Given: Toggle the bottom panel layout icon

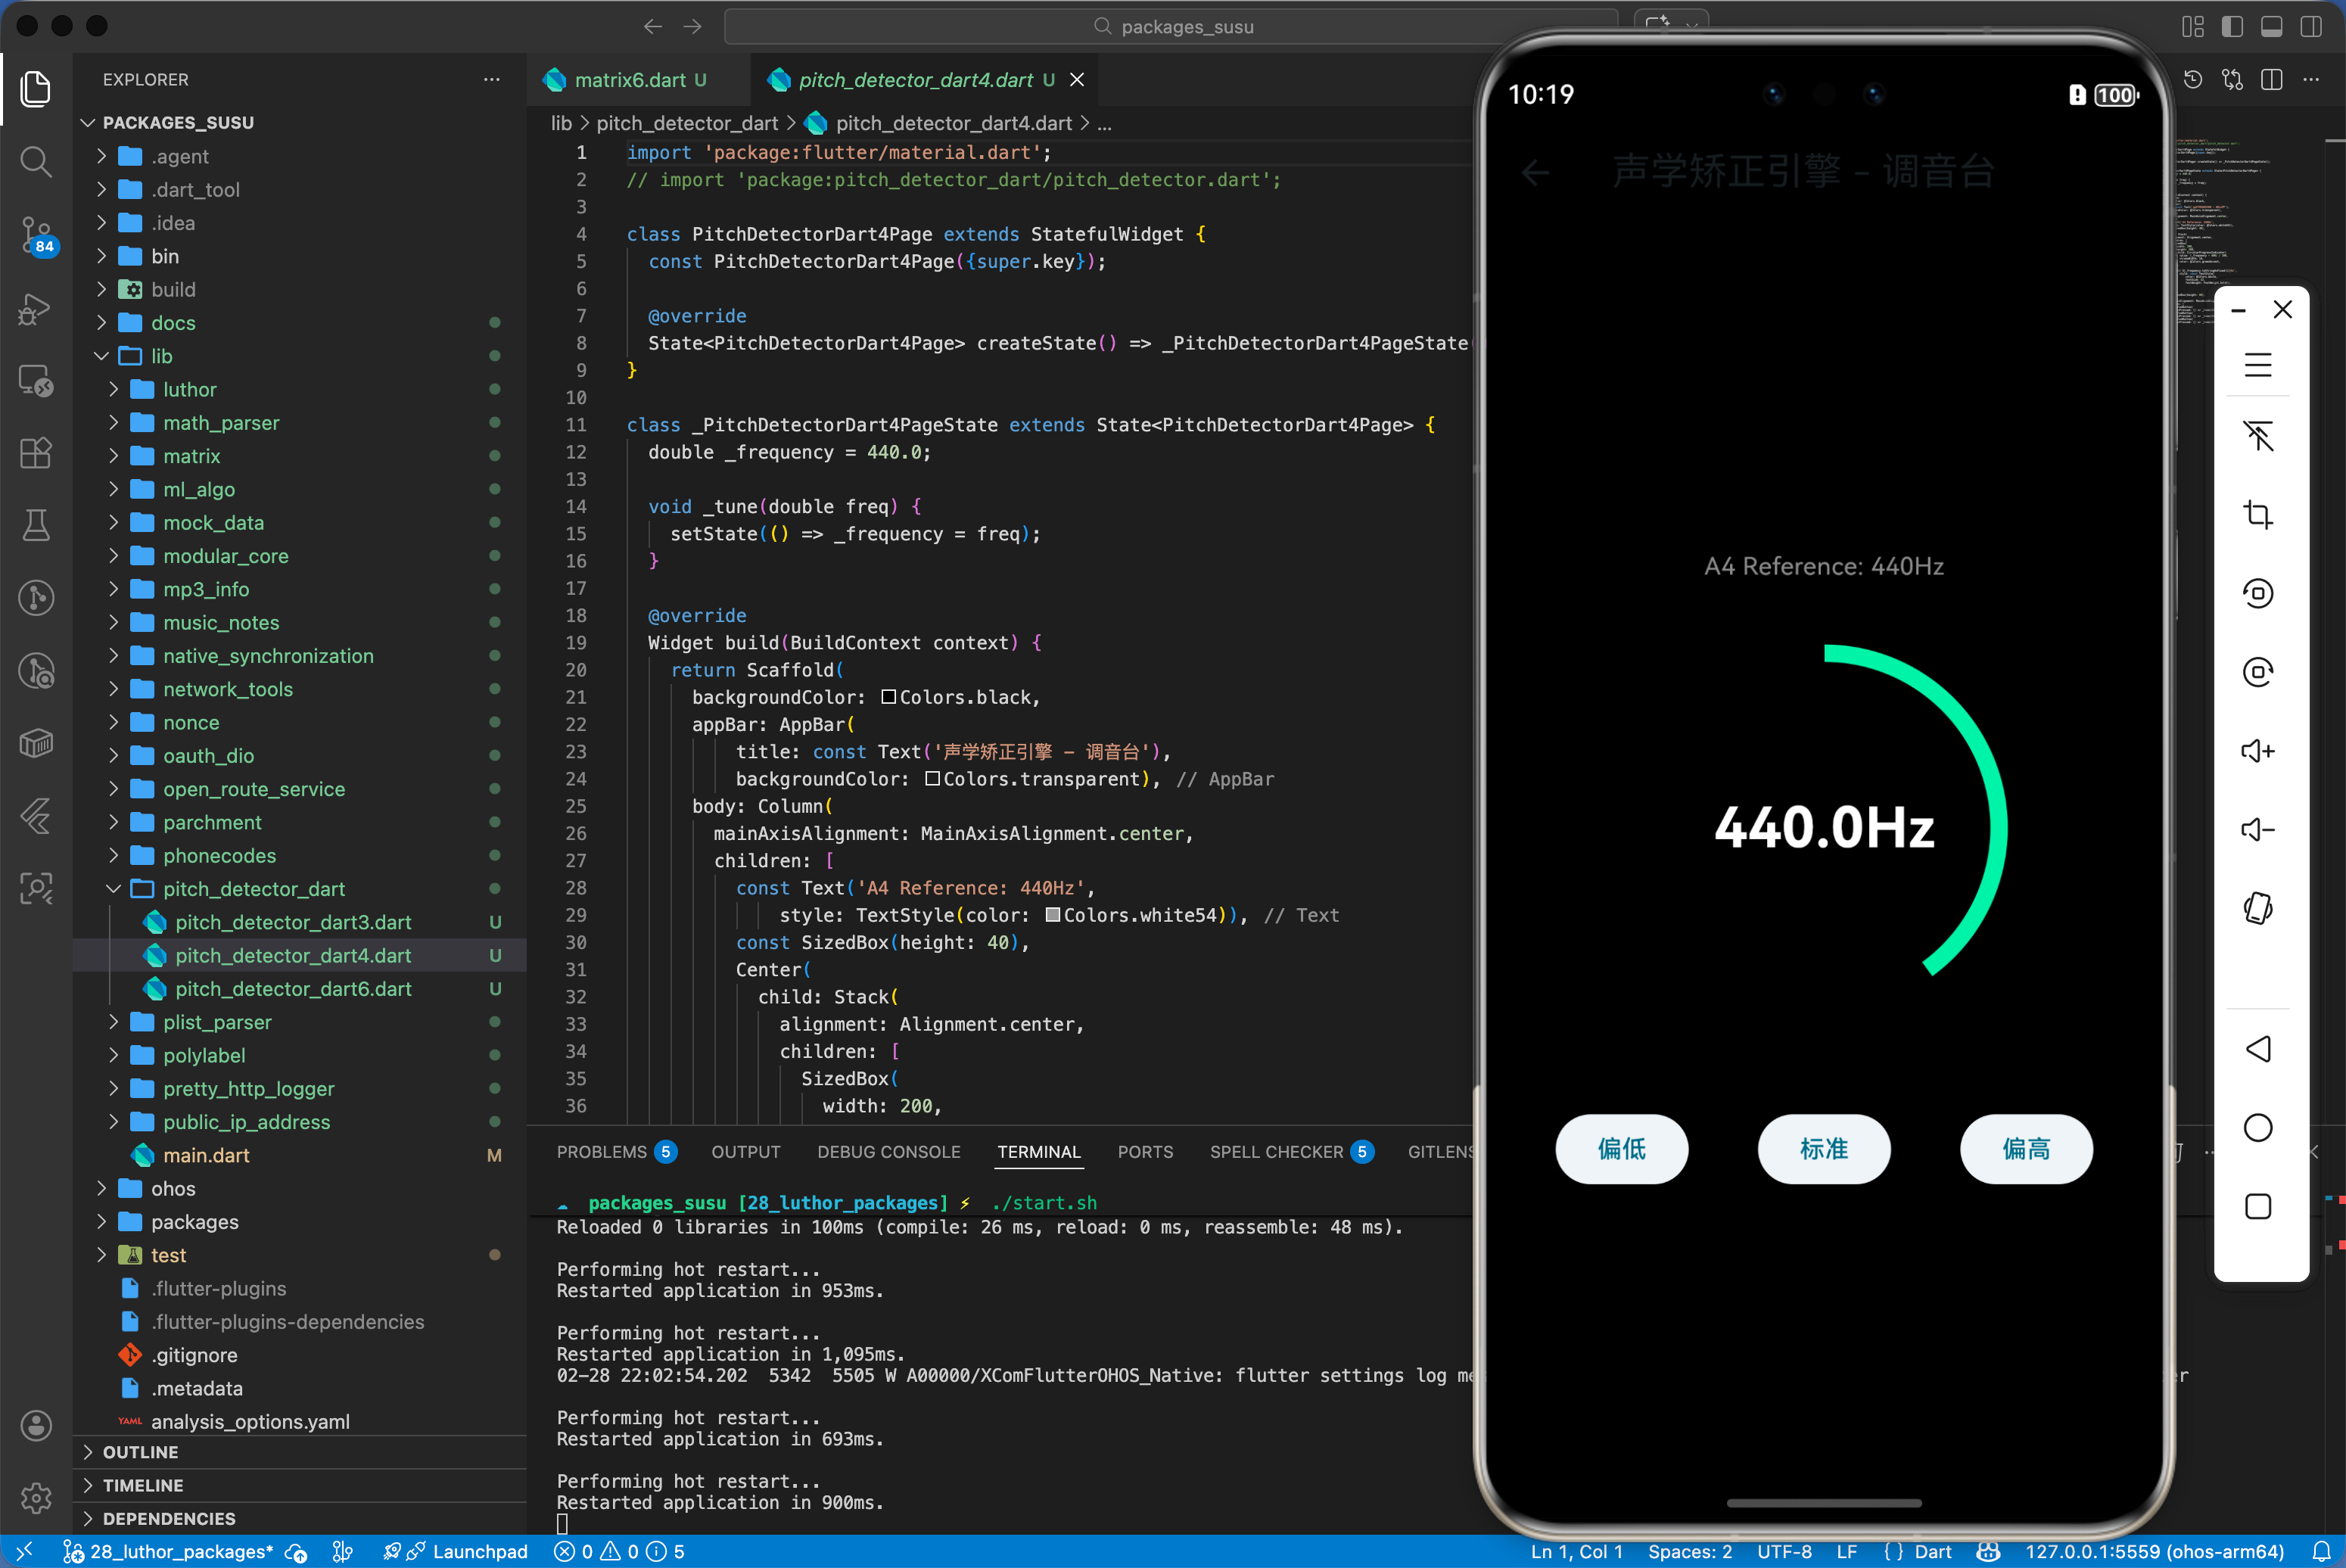Looking at the screenshot, I should tap(2271, 27).
